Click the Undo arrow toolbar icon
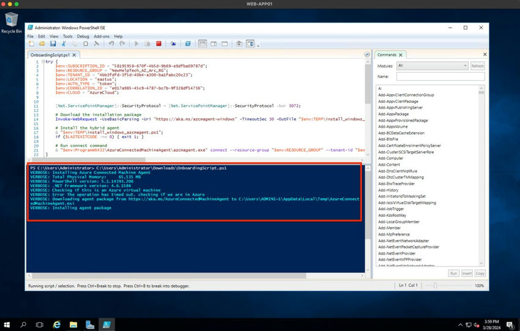This screenshot has height=331, width=520. click(x=111, y=43)
